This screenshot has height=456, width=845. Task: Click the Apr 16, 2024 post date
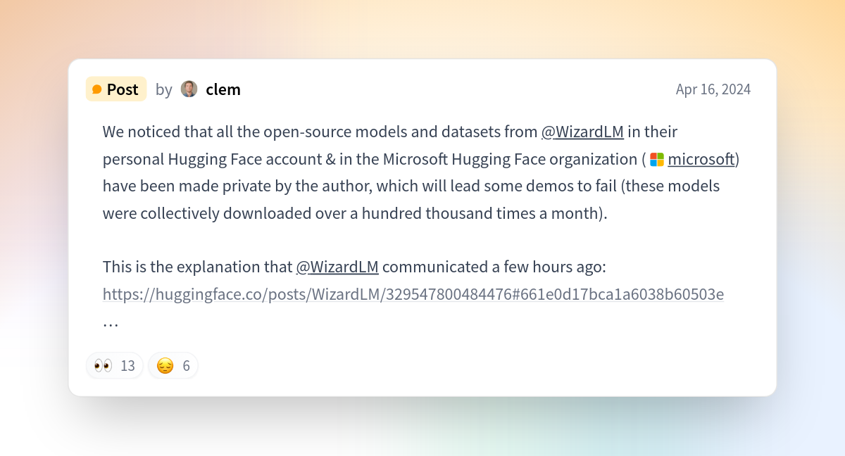pyautogui.click(x=713, y=89)
